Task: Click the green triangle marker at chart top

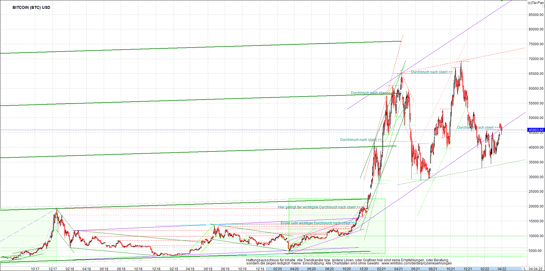Action: (x=502, y=1)
